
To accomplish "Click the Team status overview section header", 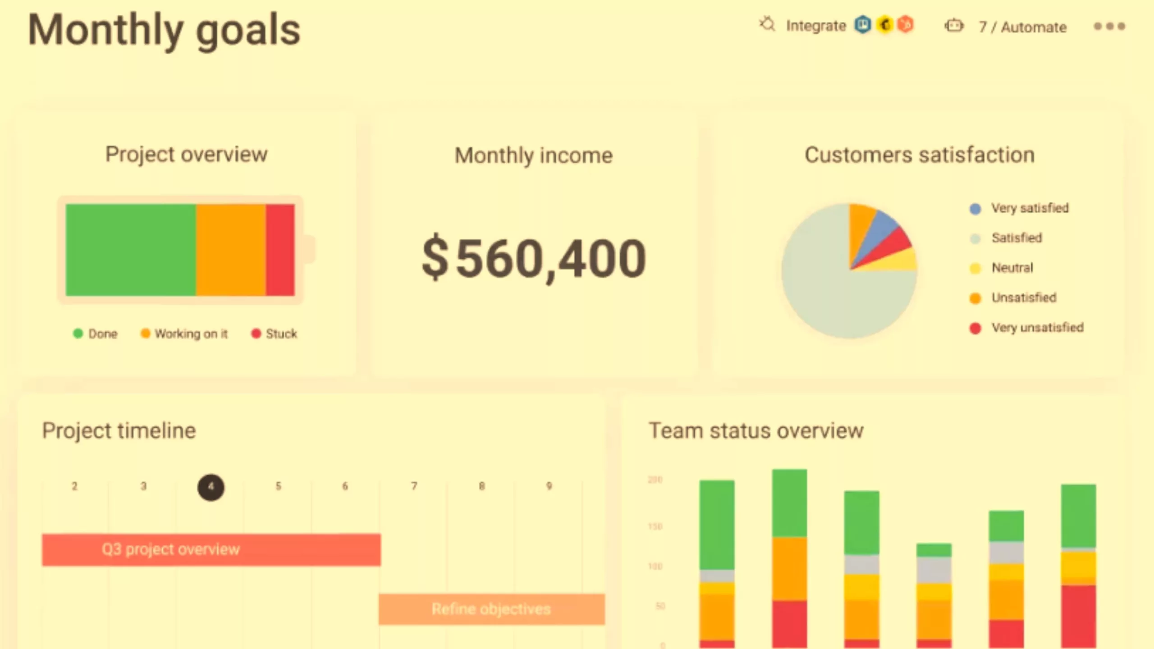I will point(757,430).
